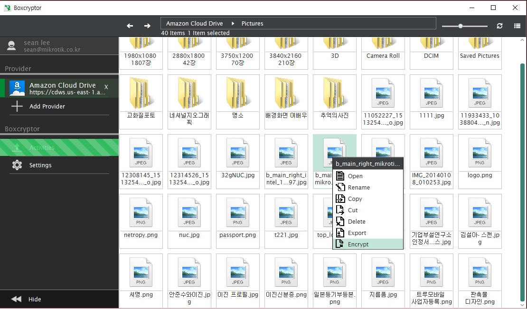Click the Encrypt lock icon
This screenshot has height=309, width=527.
tap(340, 244)
